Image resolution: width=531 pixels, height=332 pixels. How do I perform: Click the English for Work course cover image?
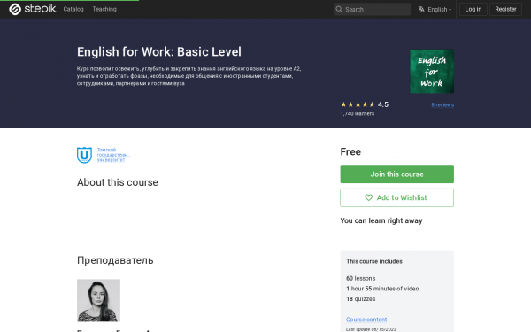432,72
